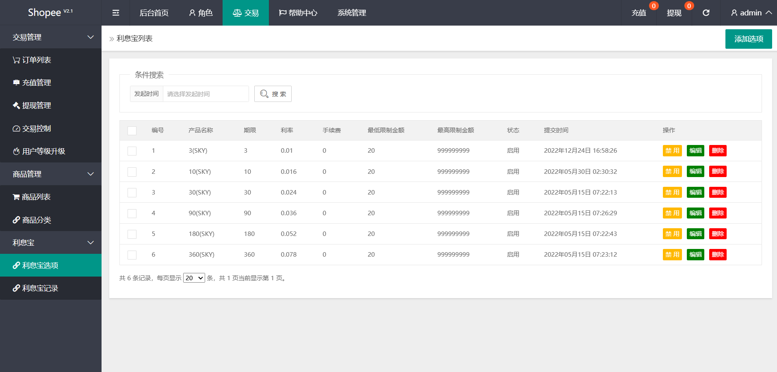Open 系统管理 in top navigation

click(352, 13)
